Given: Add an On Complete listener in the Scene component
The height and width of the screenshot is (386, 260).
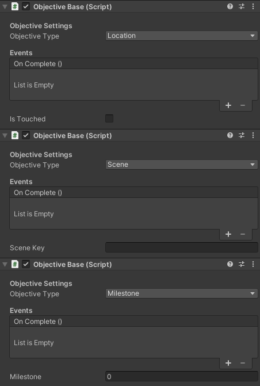Looking at the screenshot, I should click(228, 234).
